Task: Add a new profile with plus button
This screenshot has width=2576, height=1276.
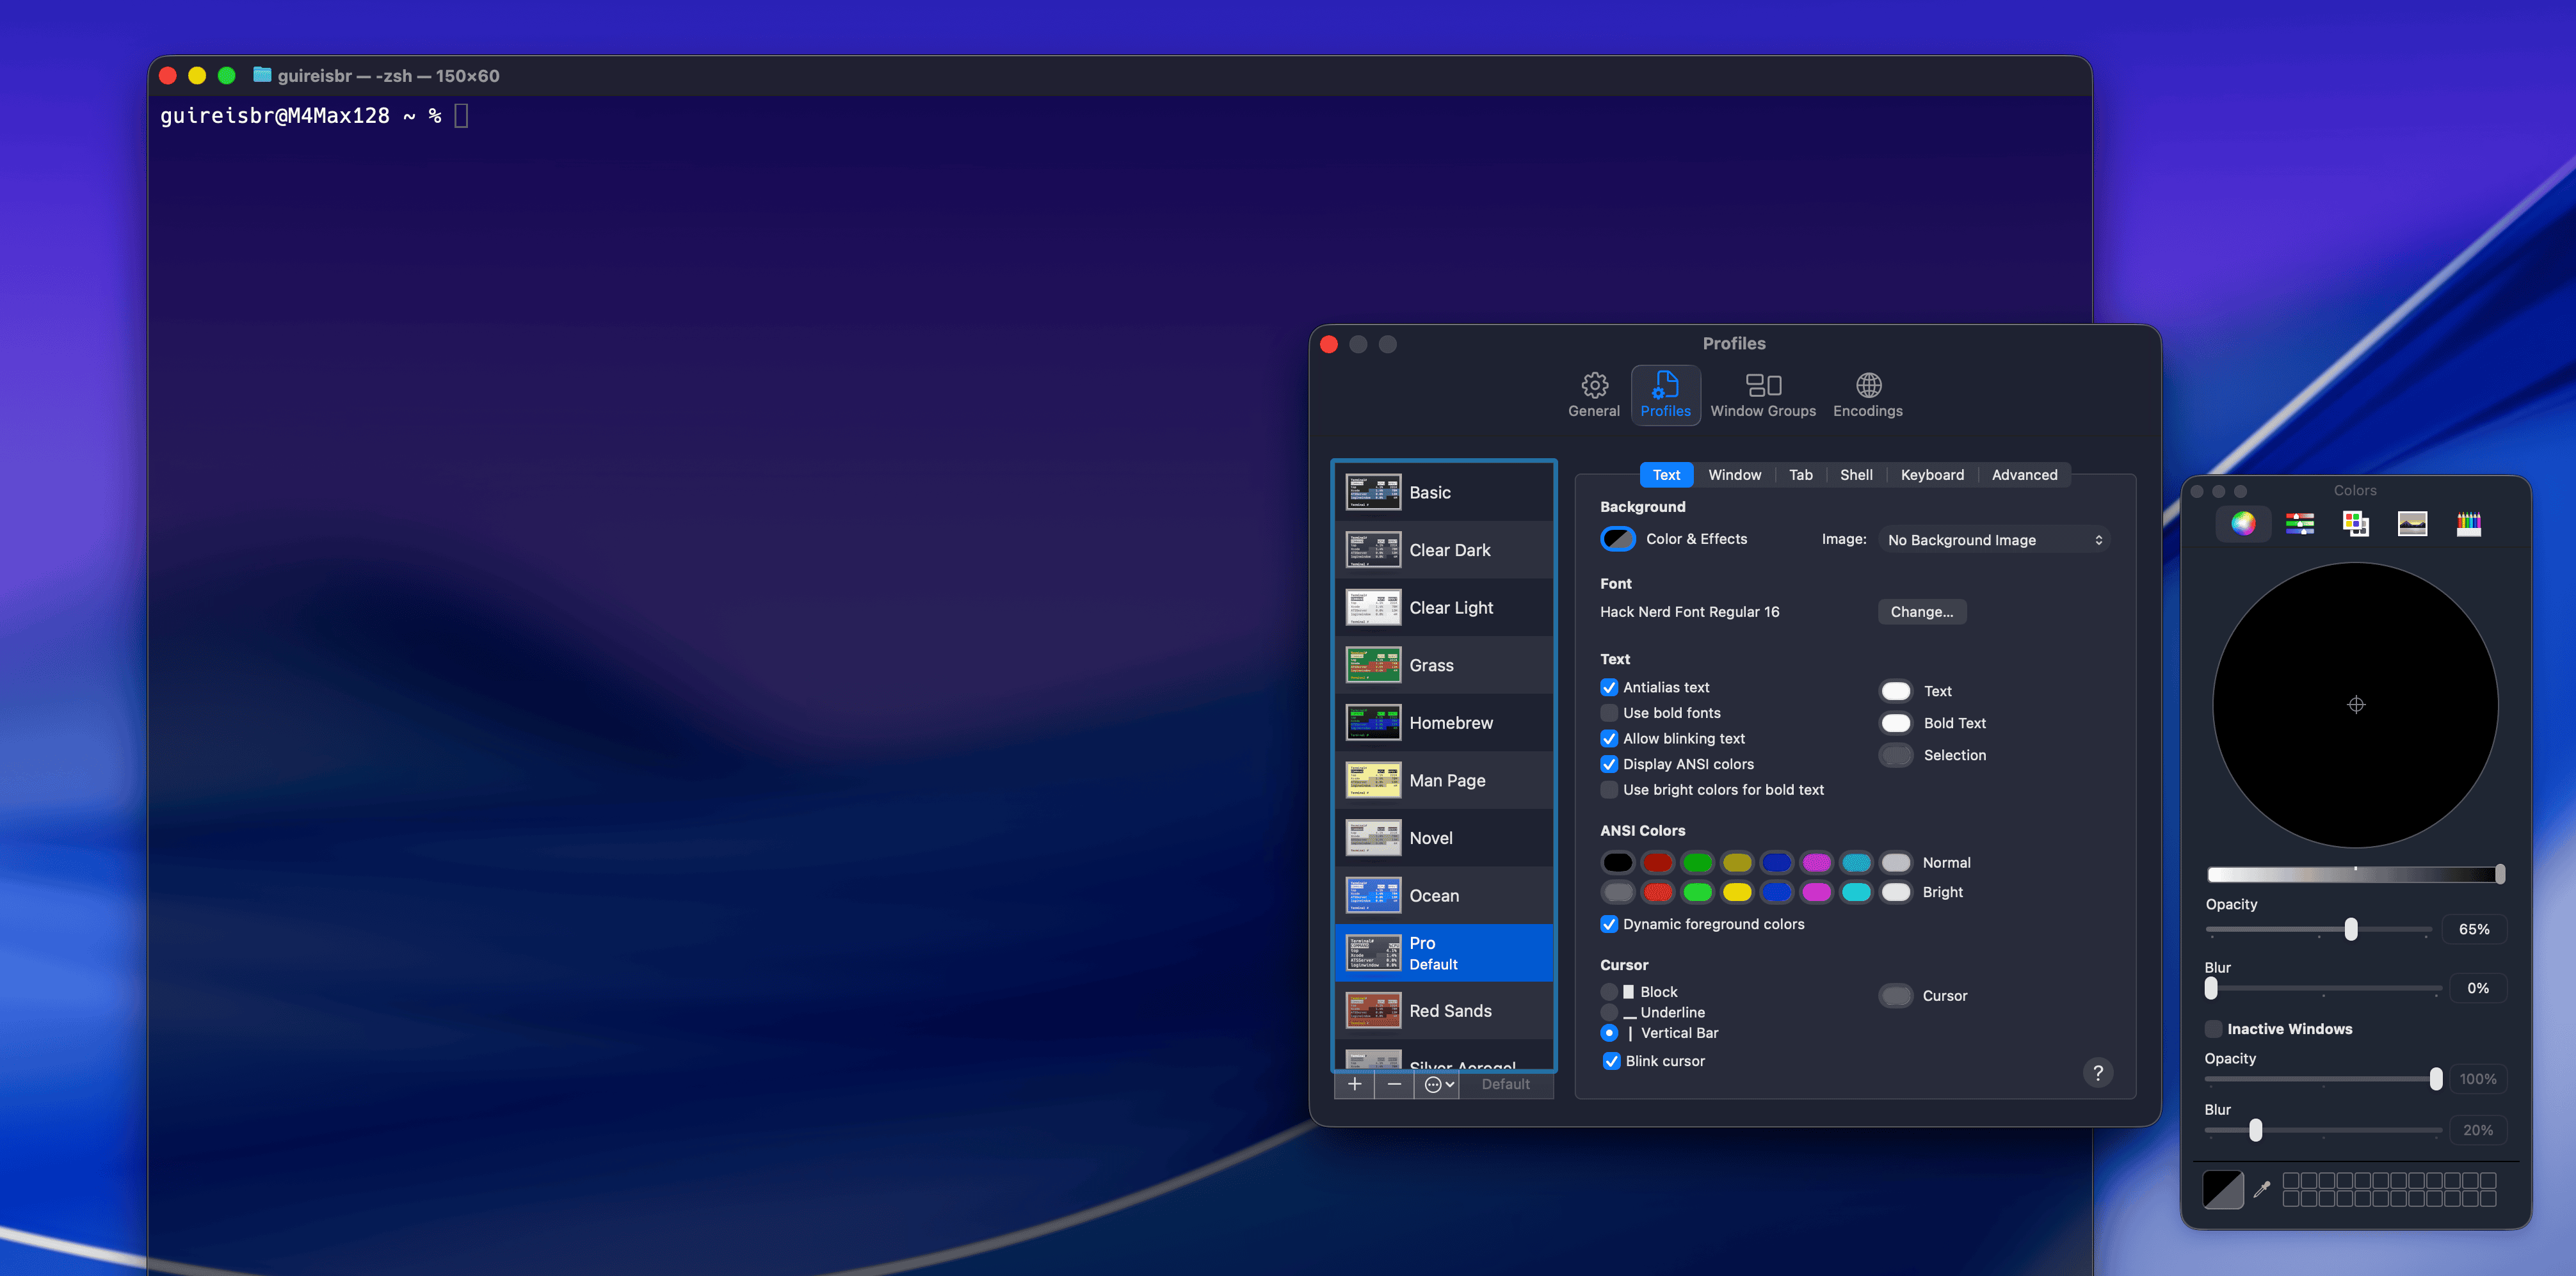Action: tap(1354, 1085)
